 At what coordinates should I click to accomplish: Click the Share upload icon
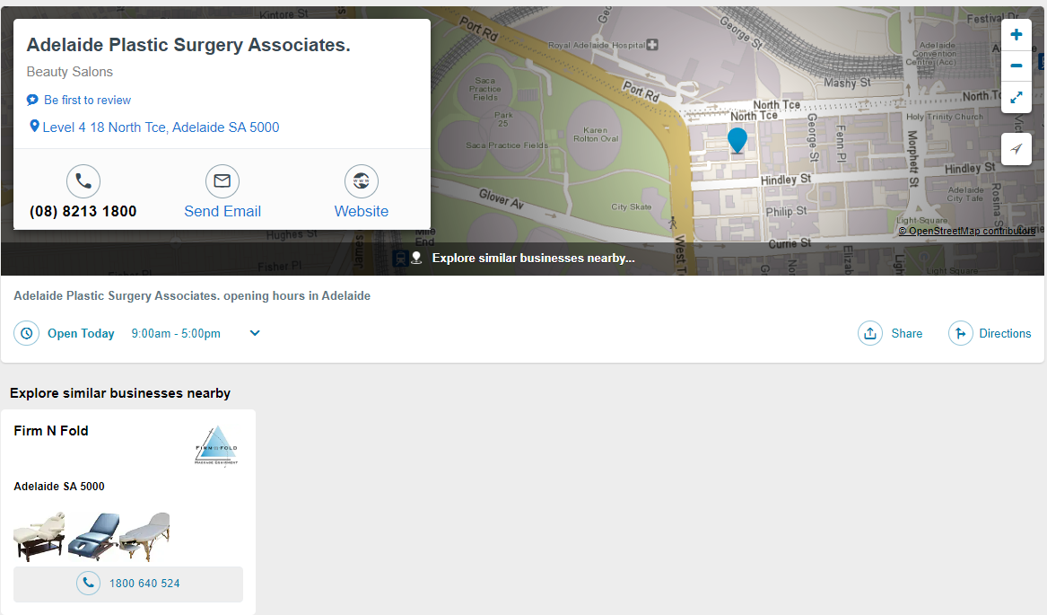pyautogui.click(x=870, y=333)
